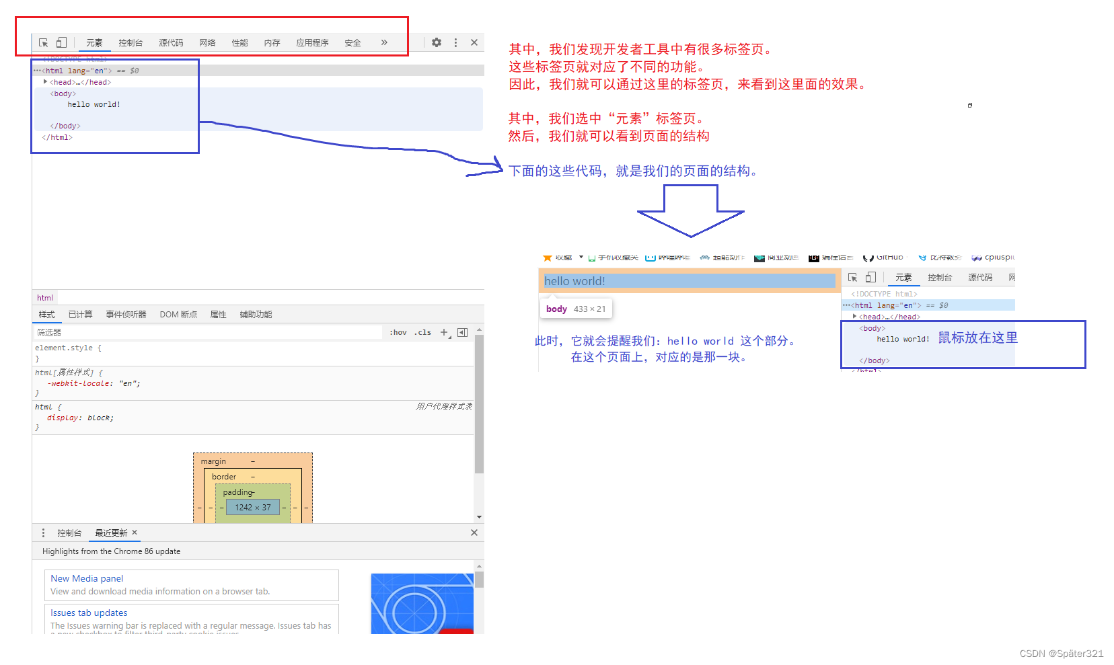Viewport: 1114px width, 665px height.
Task: Open the DevTools settings gear
Action: (437, 42)
